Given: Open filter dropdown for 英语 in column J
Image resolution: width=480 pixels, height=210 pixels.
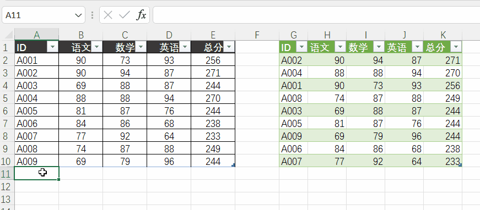Looking at the screenshot, I should tap(417, 47).
